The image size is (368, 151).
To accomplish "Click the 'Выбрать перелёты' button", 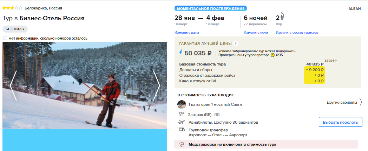I will point(341,122).
